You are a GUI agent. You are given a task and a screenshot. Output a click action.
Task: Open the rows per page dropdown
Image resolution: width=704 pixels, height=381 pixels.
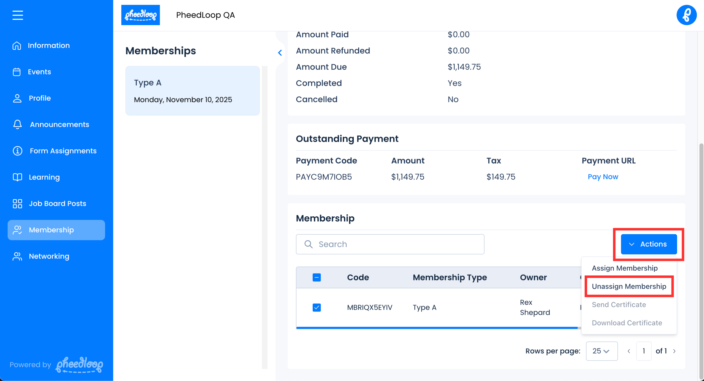pyautogui.click(x=601, y=351)
